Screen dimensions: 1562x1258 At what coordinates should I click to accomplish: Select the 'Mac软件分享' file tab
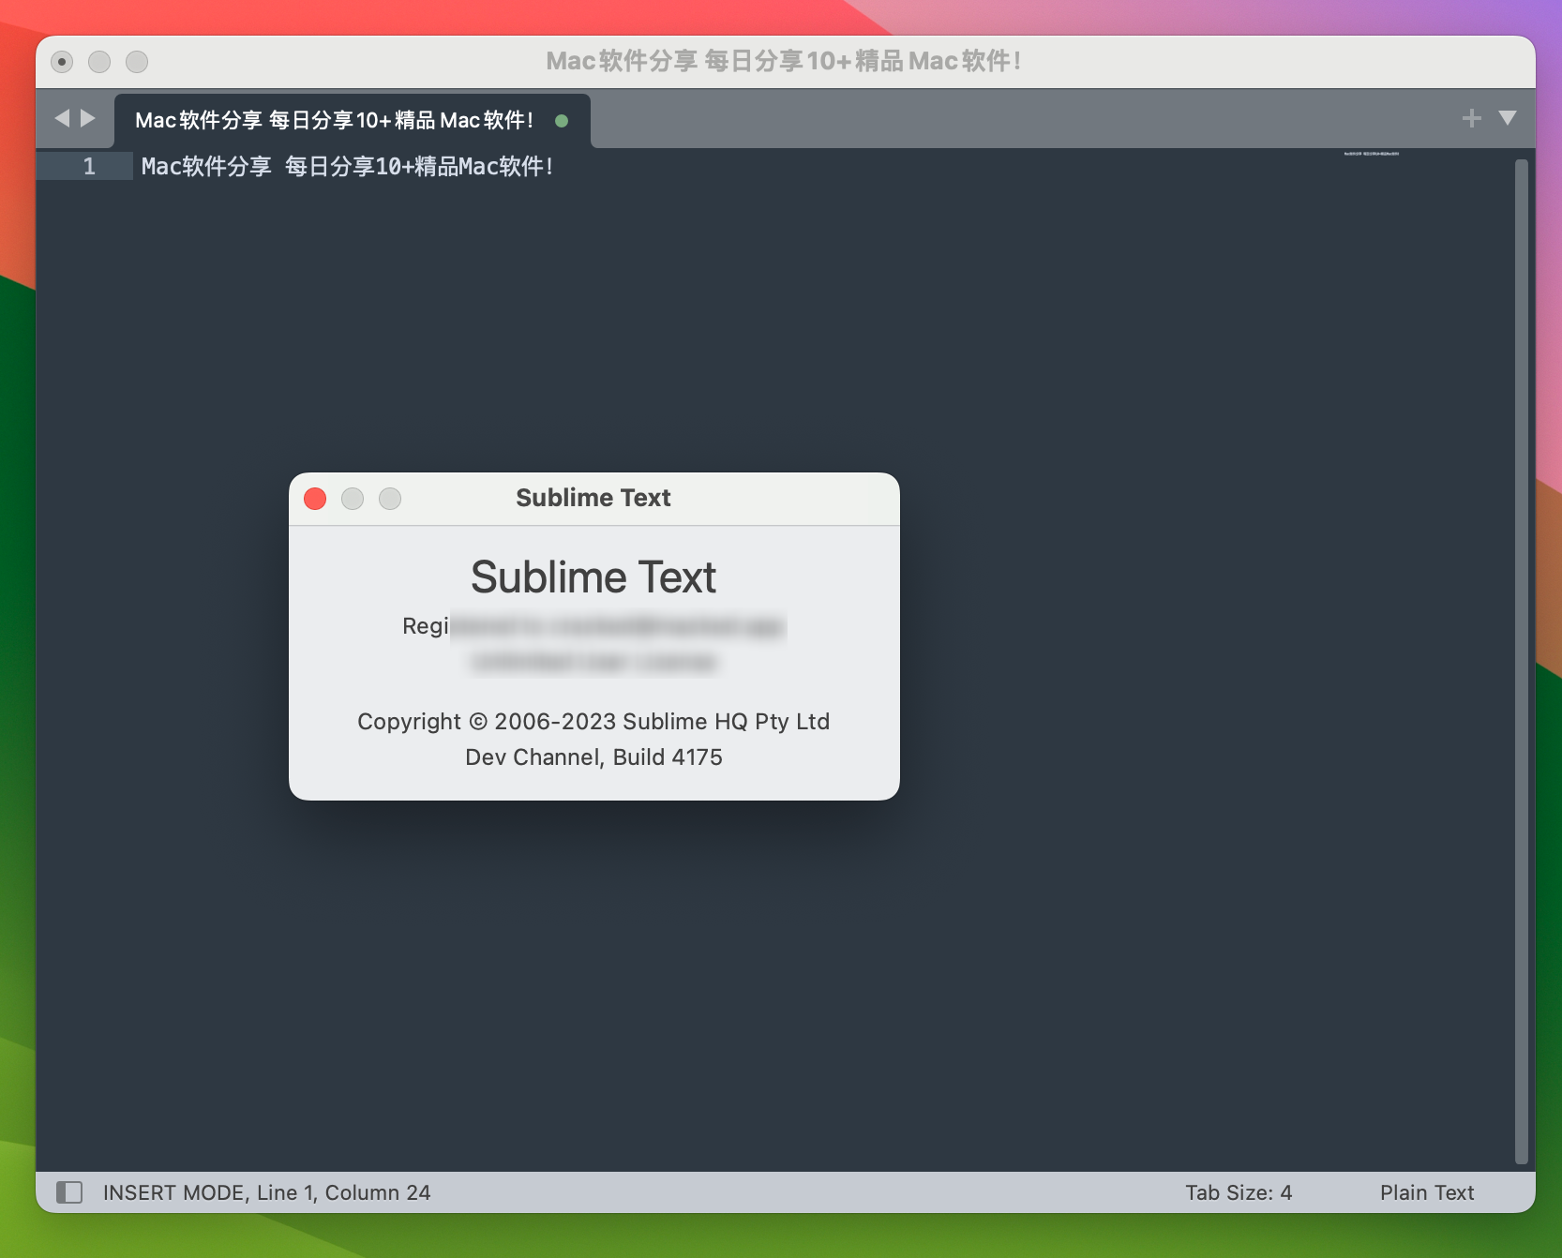335,120
